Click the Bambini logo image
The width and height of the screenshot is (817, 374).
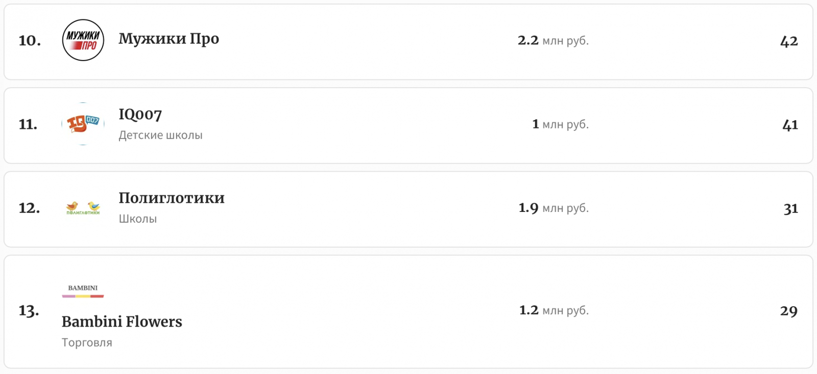click(x=83, y=290)
